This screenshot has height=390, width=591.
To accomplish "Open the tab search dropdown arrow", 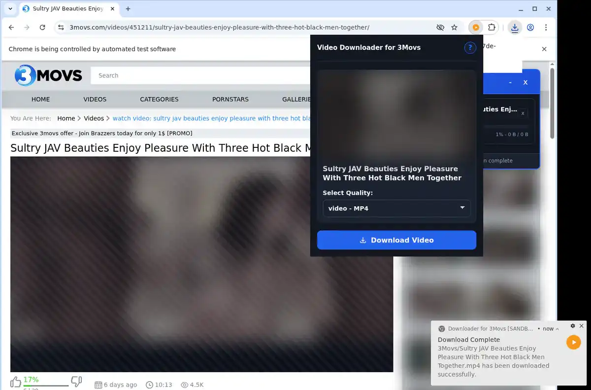I will click(10, 9).
